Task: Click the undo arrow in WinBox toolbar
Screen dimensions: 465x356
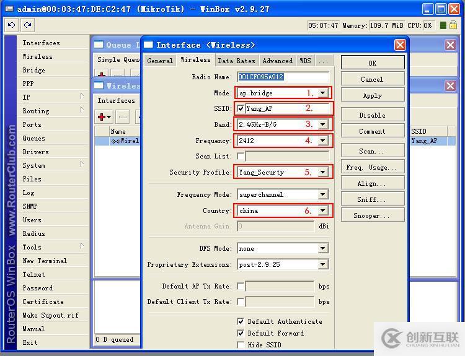Action: coord(11,25)
